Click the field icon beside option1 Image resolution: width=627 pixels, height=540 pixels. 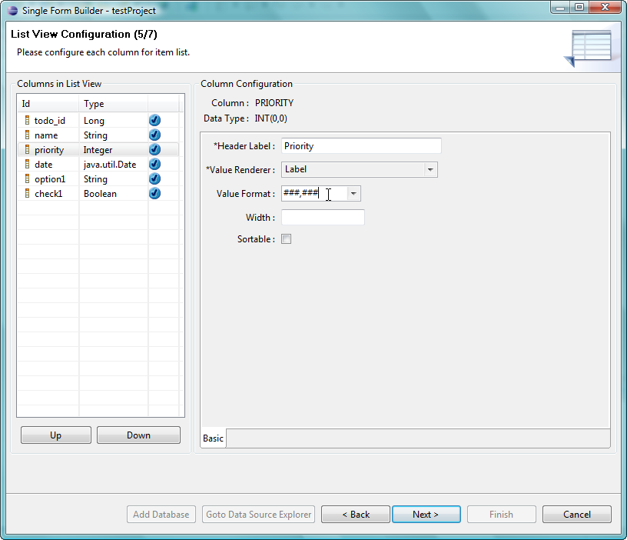(x=27, y=178)
